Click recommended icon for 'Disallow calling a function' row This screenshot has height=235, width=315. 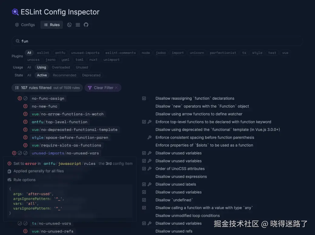pos(144,208)
